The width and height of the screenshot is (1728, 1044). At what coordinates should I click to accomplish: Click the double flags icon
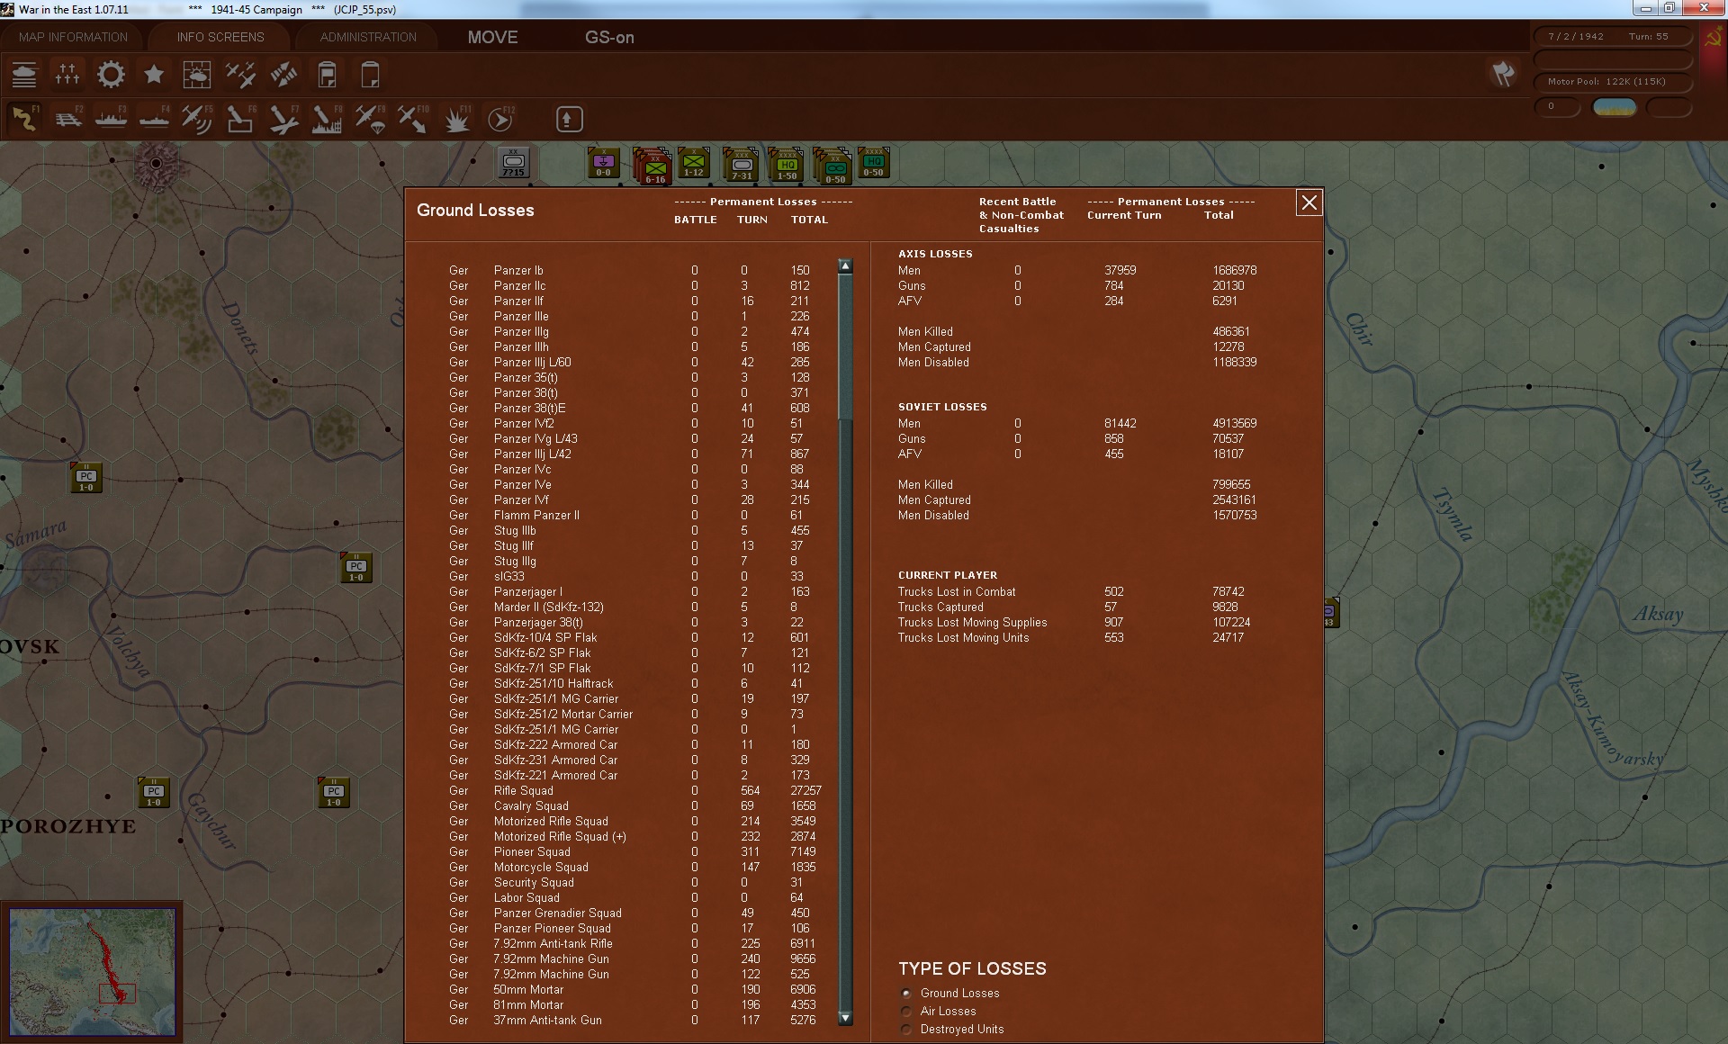coord(1503,74)
